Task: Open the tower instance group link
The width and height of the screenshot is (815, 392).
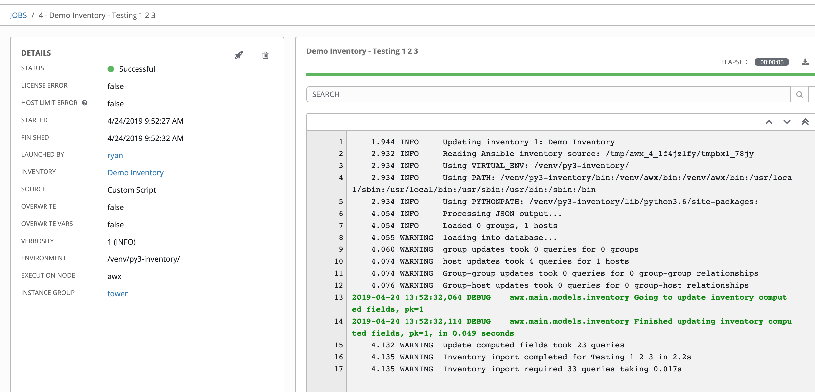Action: 117,294
